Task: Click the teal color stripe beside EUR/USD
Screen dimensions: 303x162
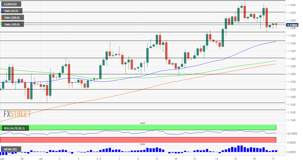Action: point(2,4)
